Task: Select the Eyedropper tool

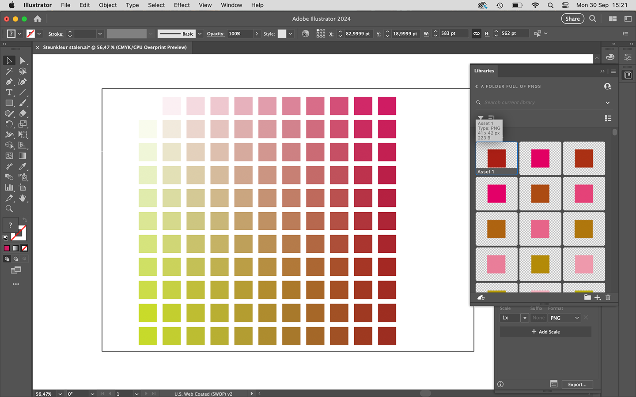Action: (x=23, y=166)
